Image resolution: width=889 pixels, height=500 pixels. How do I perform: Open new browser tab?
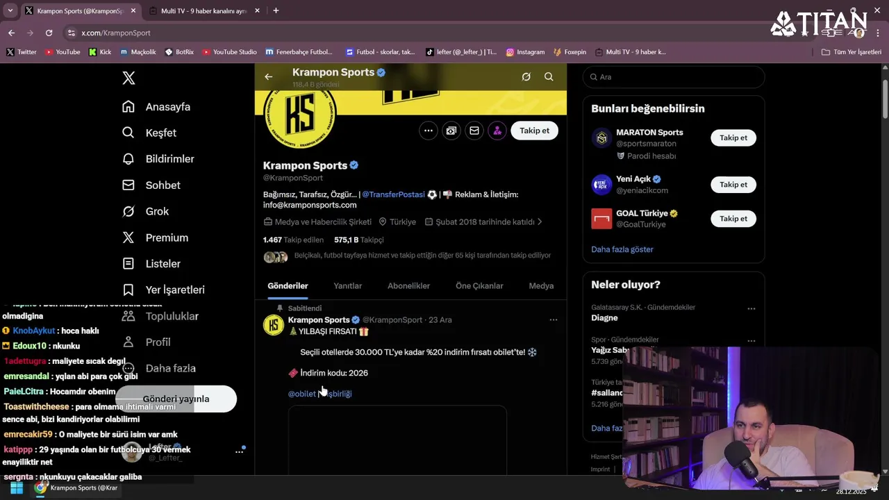(276, 10)
